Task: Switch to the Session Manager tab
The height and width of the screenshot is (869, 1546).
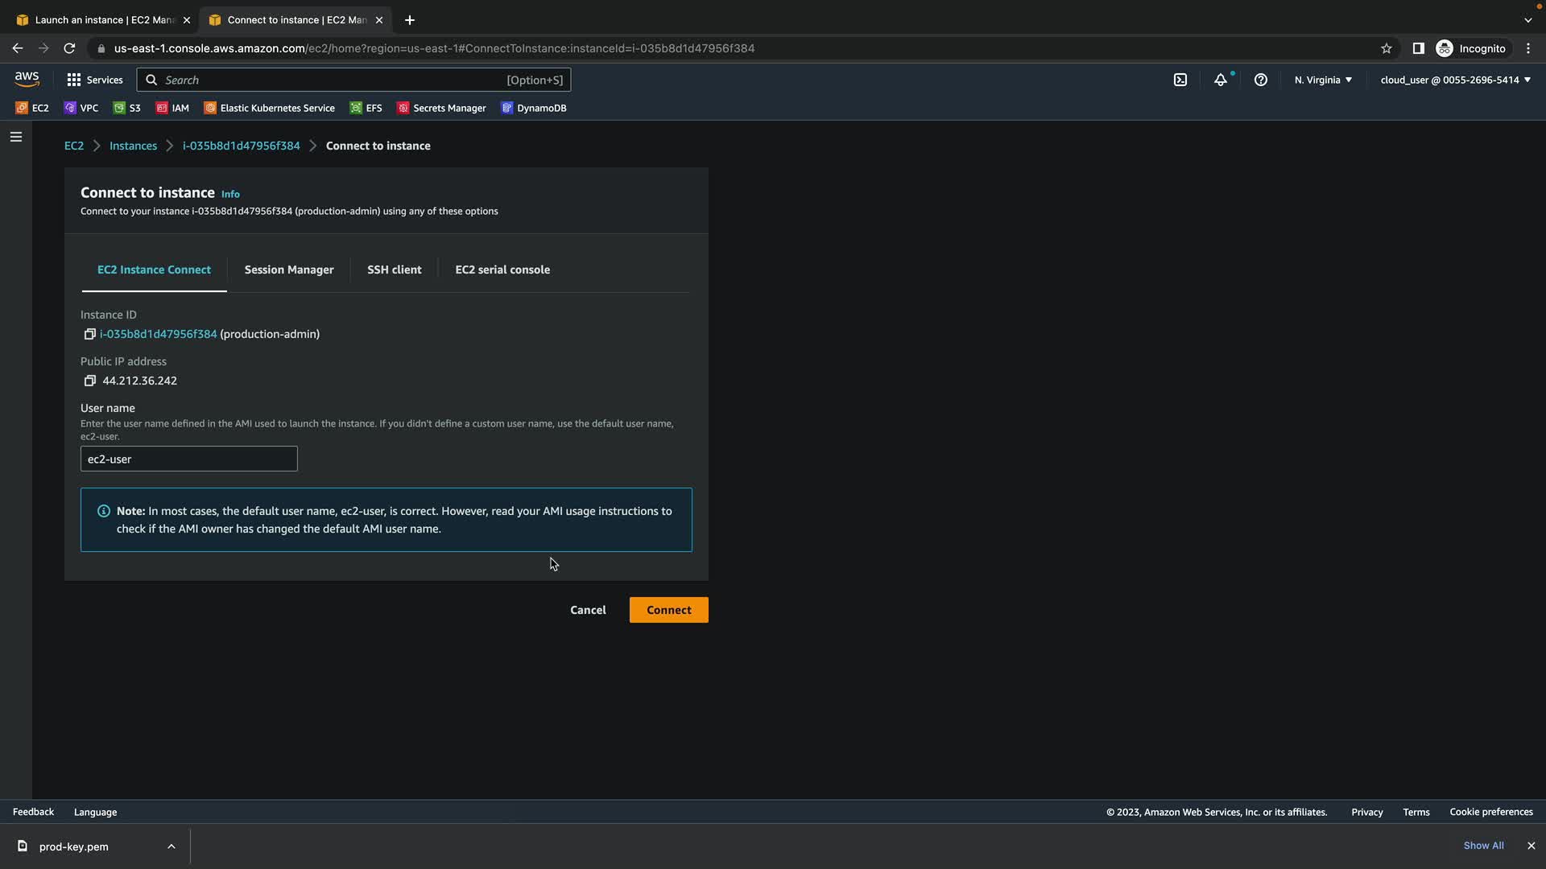Action: pyautogui.click(x=288, y=270)
